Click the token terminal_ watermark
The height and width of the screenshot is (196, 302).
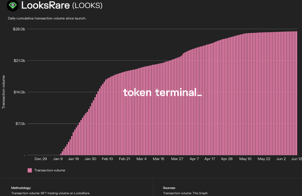click(162, 93)
